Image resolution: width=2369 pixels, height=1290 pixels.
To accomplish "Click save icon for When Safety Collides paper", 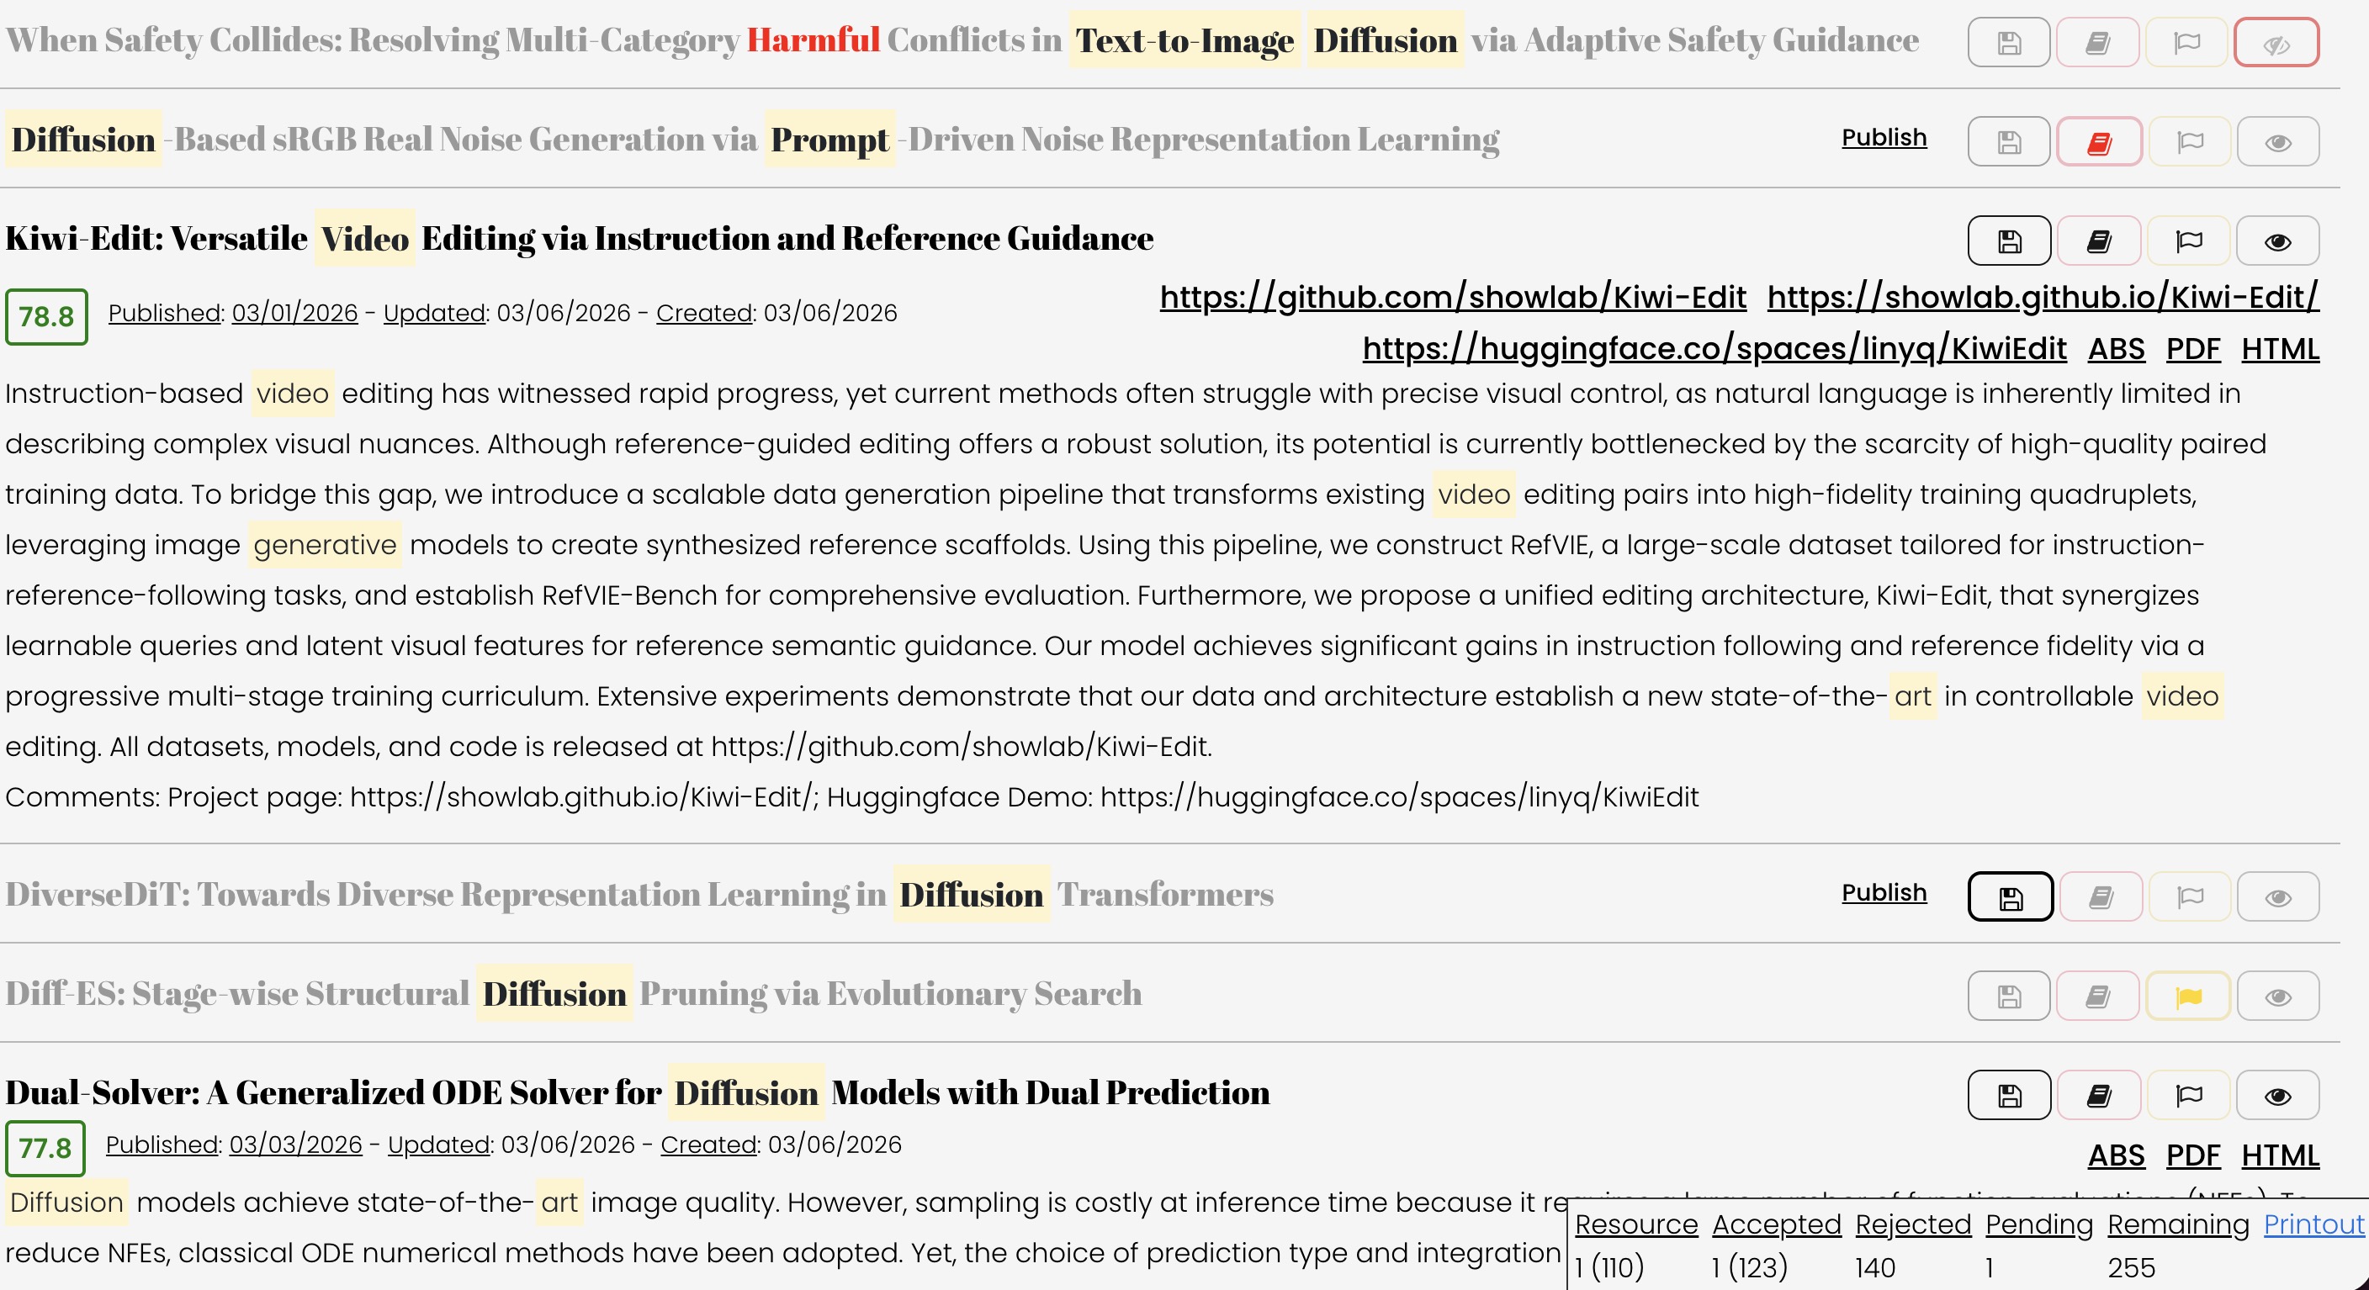I will [x=2008, y=42].
